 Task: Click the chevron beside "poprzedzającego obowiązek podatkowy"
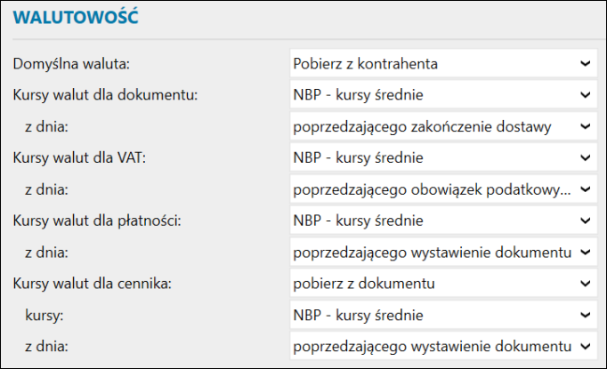pos(585,189)
